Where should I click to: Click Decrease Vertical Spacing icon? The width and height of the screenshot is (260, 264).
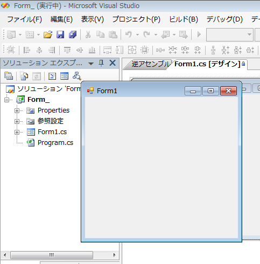tap(238, 50)
